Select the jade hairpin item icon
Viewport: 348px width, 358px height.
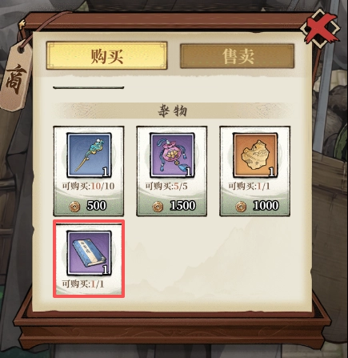click(x=89, y=155)
